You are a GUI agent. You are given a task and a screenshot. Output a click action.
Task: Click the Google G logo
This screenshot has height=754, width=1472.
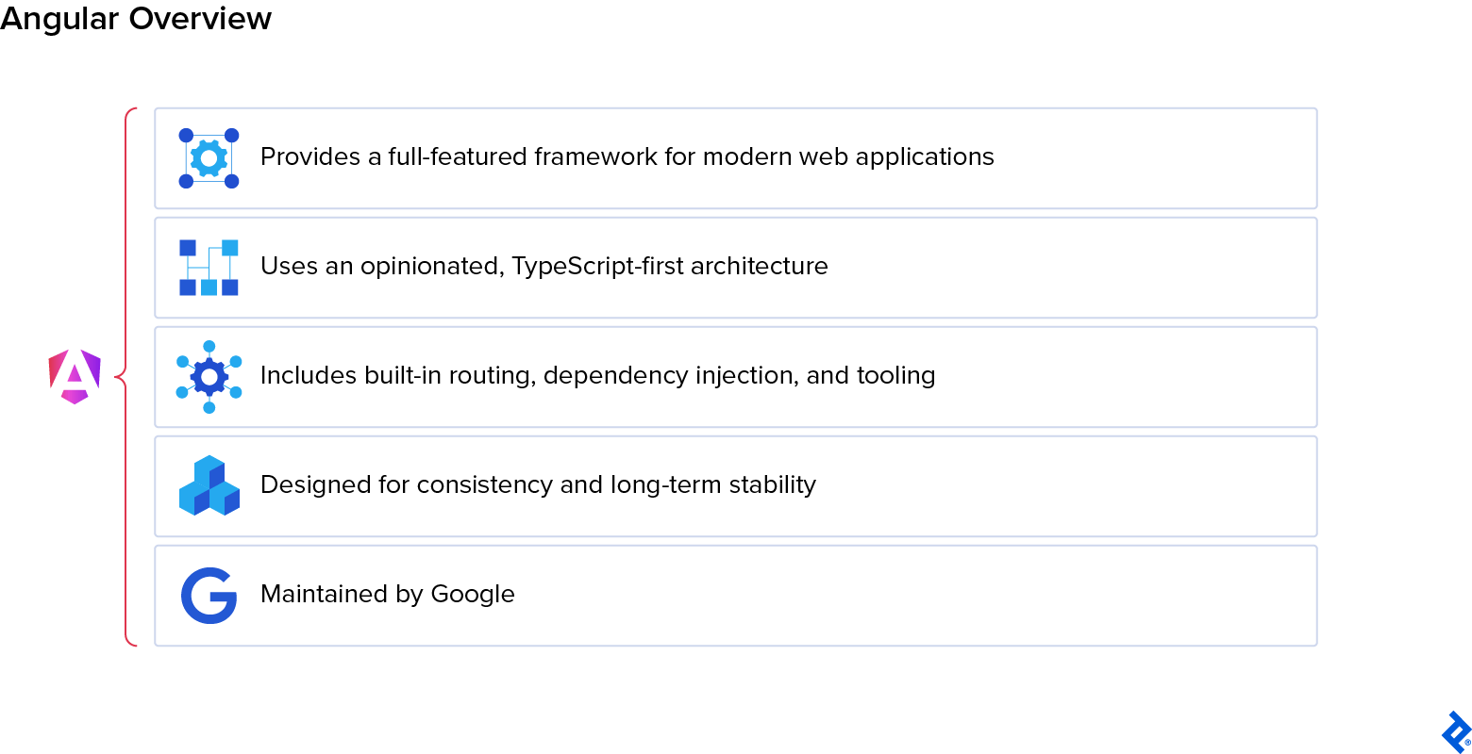pos(209,595)
